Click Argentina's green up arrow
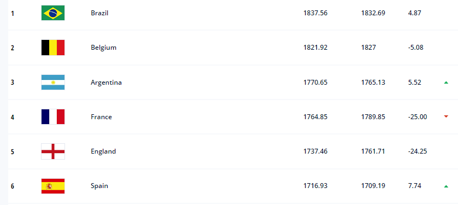This screenshot has height=205, width=458. pos(446,83)
